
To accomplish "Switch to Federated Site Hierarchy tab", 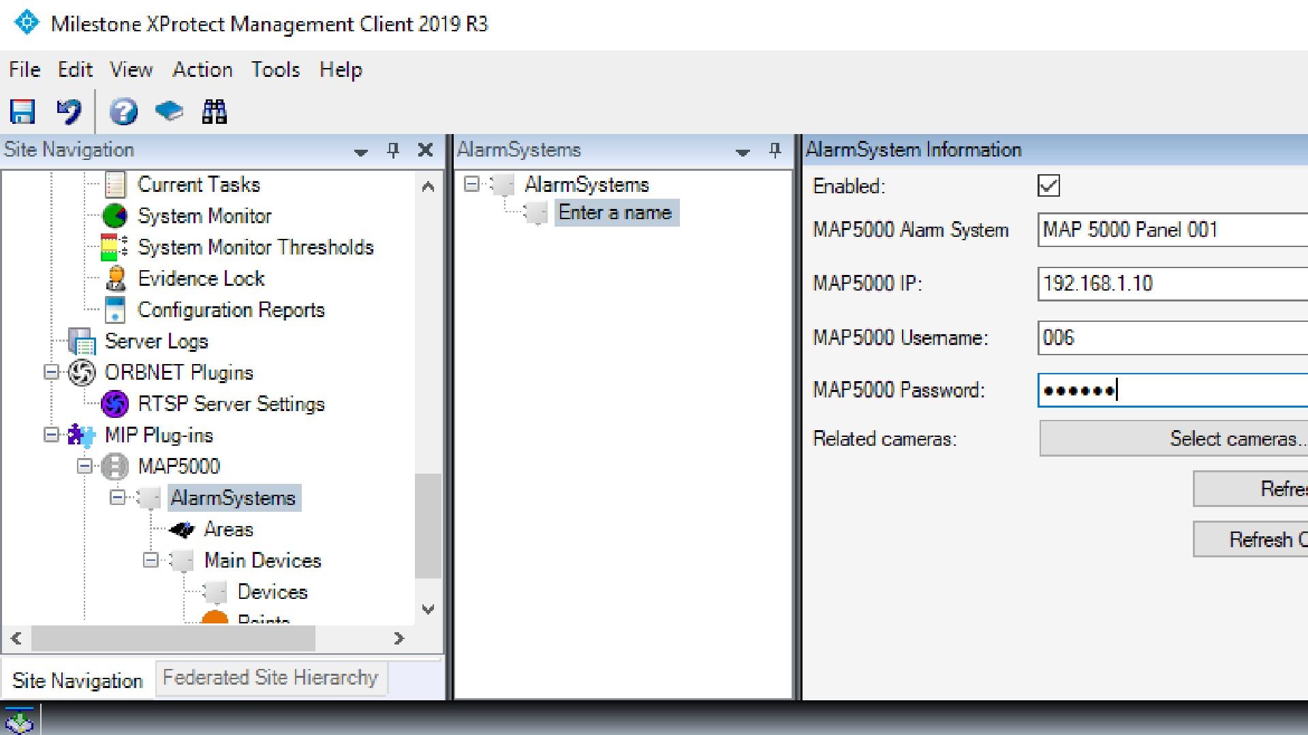I will click(271, 678).
